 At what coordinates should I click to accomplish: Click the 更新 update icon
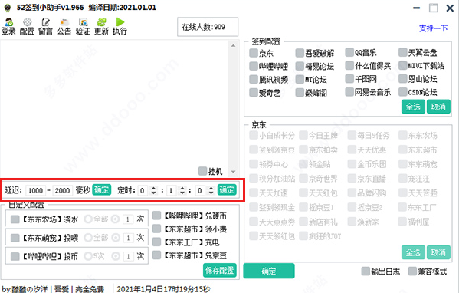101,26
